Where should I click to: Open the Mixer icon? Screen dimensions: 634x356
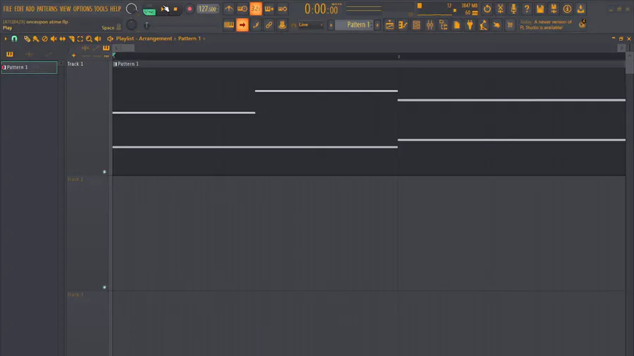(430, 25)
